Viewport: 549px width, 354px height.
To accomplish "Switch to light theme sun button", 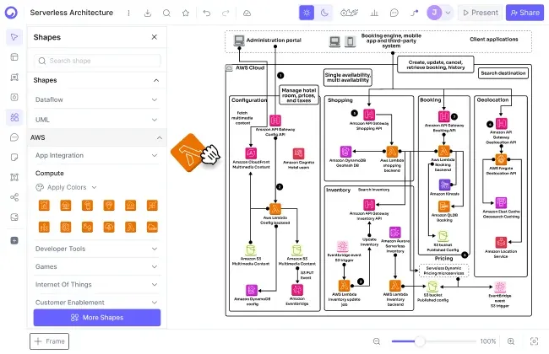I will pos(307,13).
